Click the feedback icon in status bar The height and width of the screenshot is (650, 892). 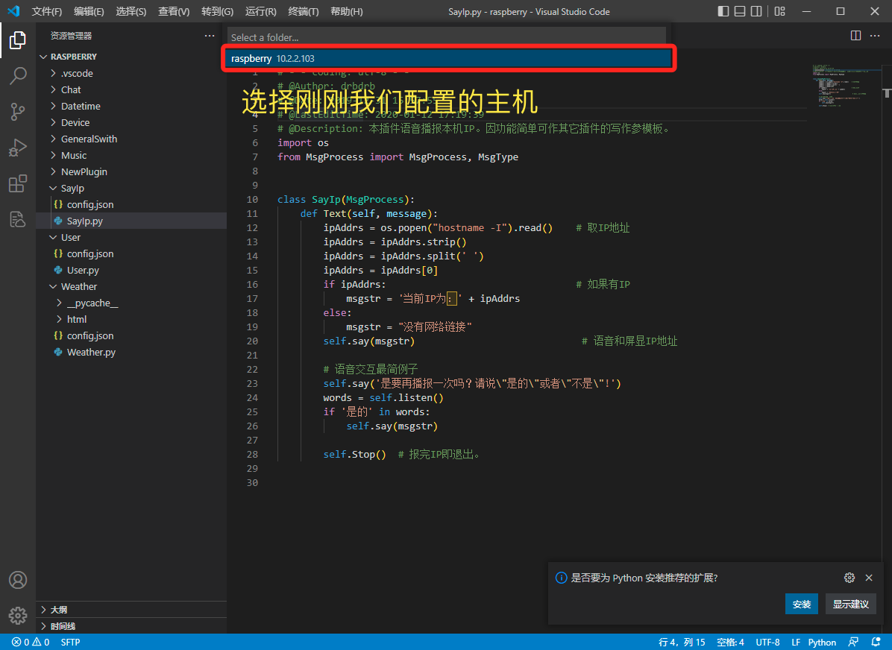(853, 642)
